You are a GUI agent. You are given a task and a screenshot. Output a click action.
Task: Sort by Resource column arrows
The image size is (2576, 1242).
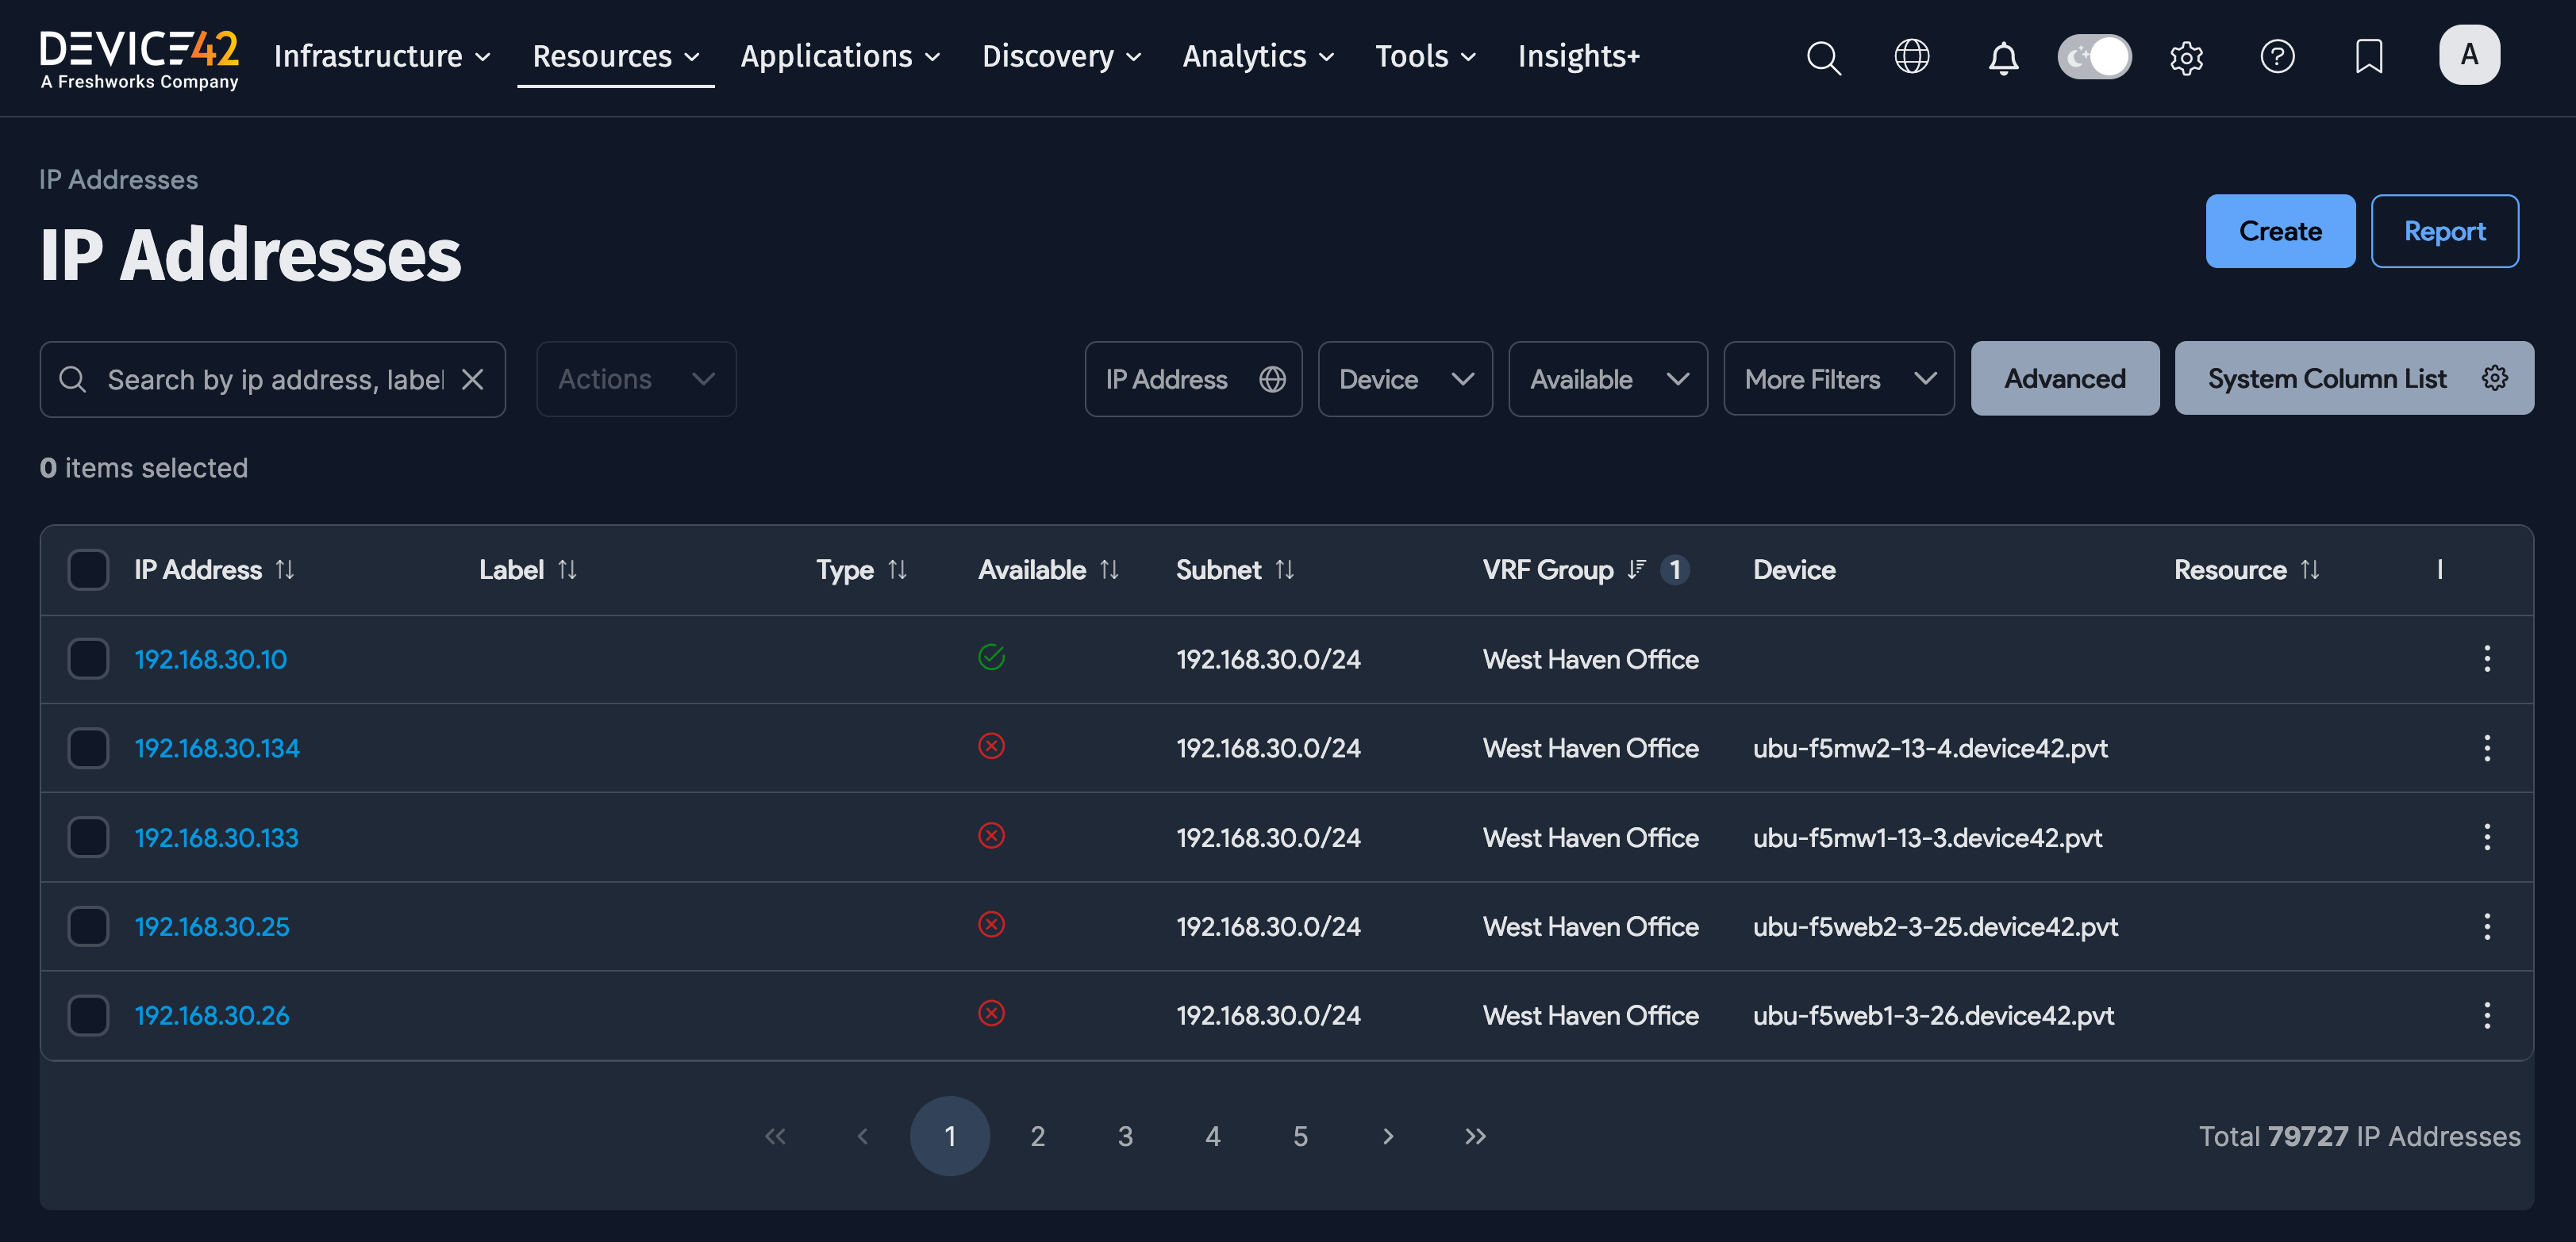click(2309, 569)
